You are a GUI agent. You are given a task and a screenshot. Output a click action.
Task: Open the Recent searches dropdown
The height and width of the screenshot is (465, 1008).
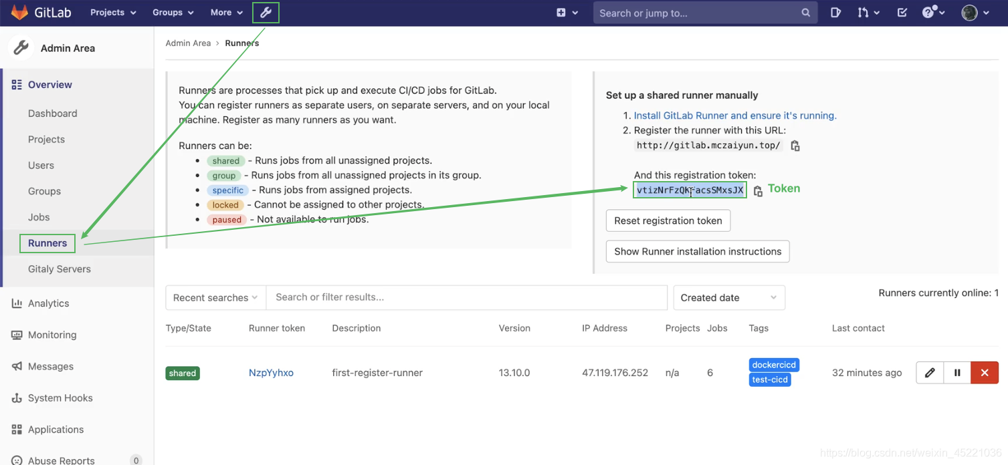point(216,297)
